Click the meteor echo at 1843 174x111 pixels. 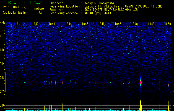[52, 83]
